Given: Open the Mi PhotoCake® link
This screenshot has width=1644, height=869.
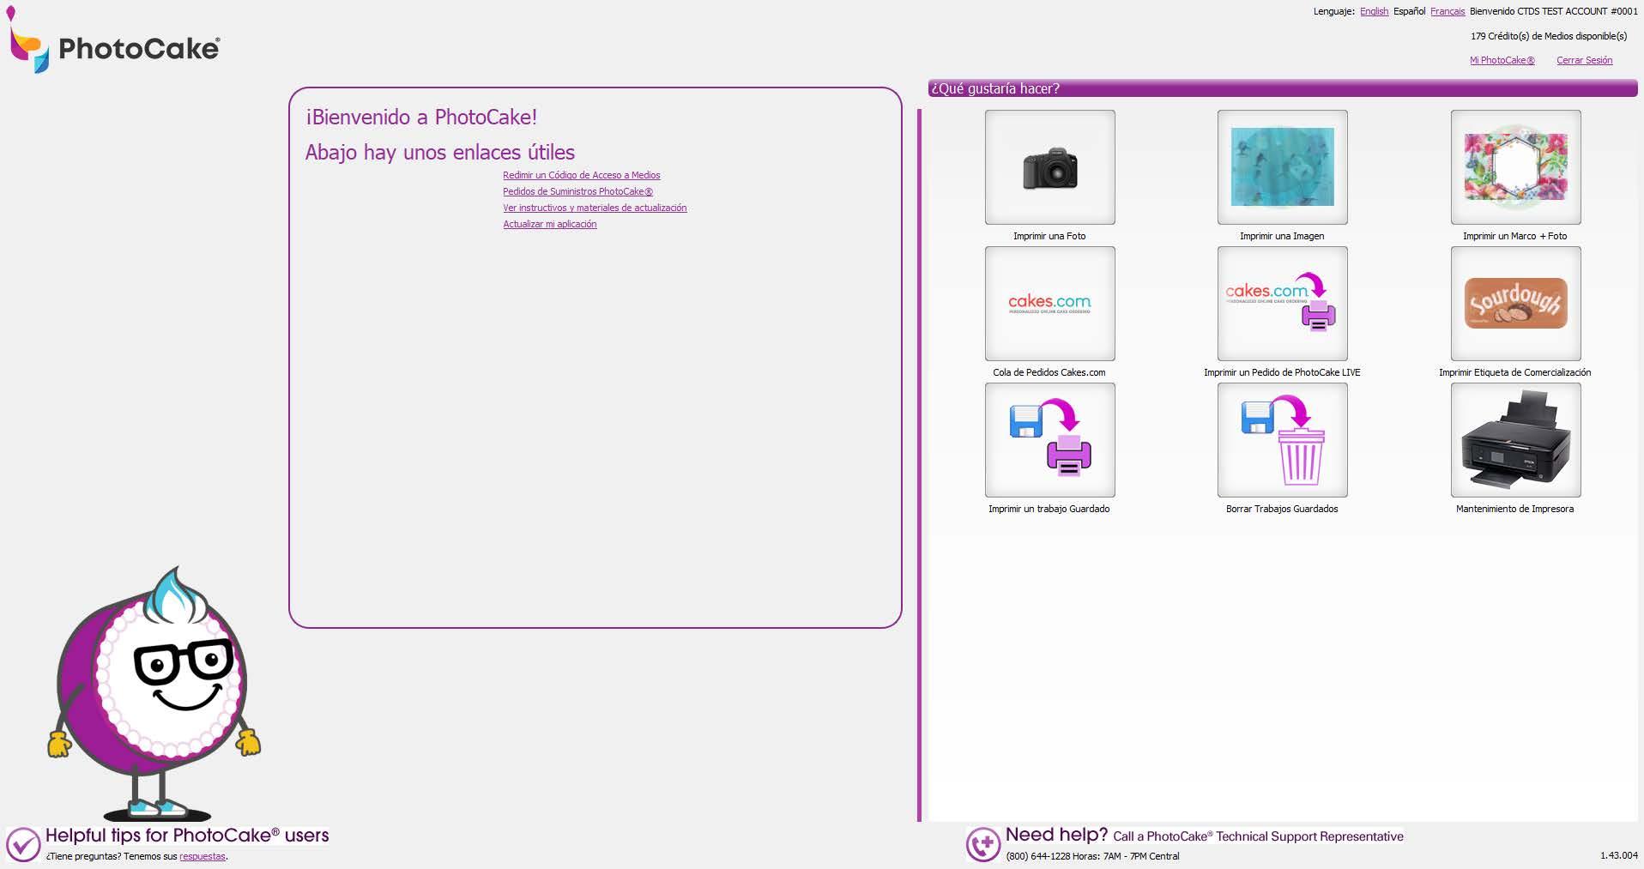Looking at the screenshot, I should coord(1502,60).
